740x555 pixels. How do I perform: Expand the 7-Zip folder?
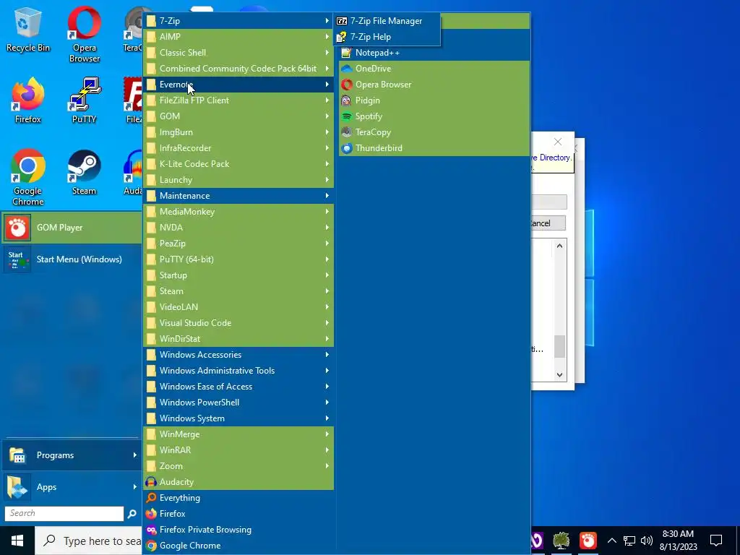(x=238, y=21)
